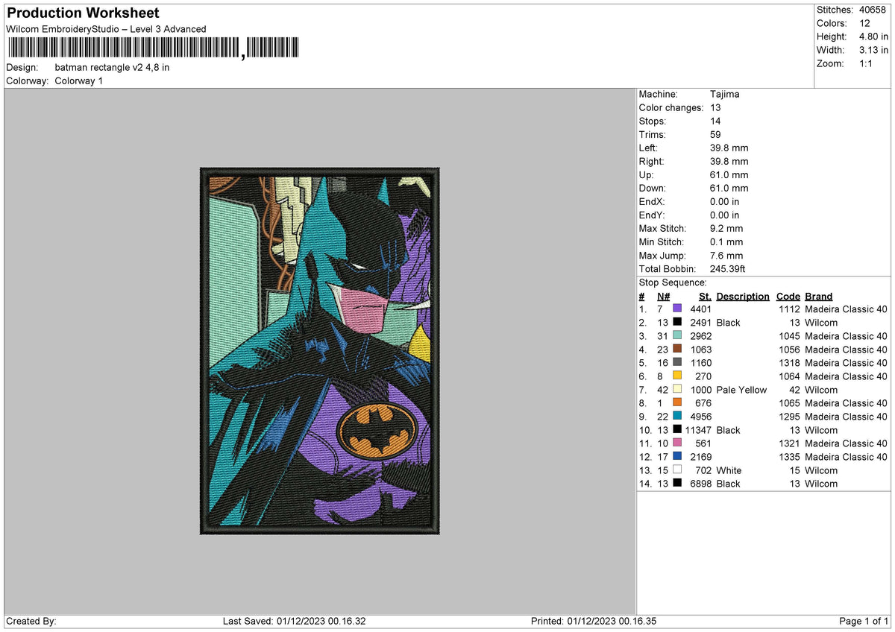895x632 pixels.
Task: Click the blue thread swatch for stop 12
Action: [x=677, y=456]
